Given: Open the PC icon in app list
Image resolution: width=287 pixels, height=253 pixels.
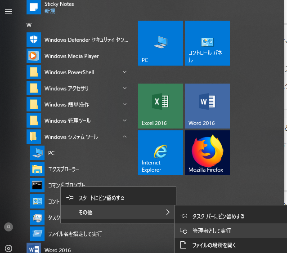Looking at the screenshot, I should point(37,153).
